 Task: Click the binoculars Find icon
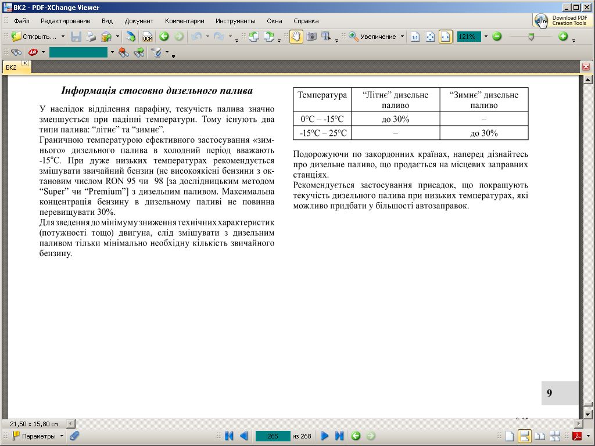[16, 52]
